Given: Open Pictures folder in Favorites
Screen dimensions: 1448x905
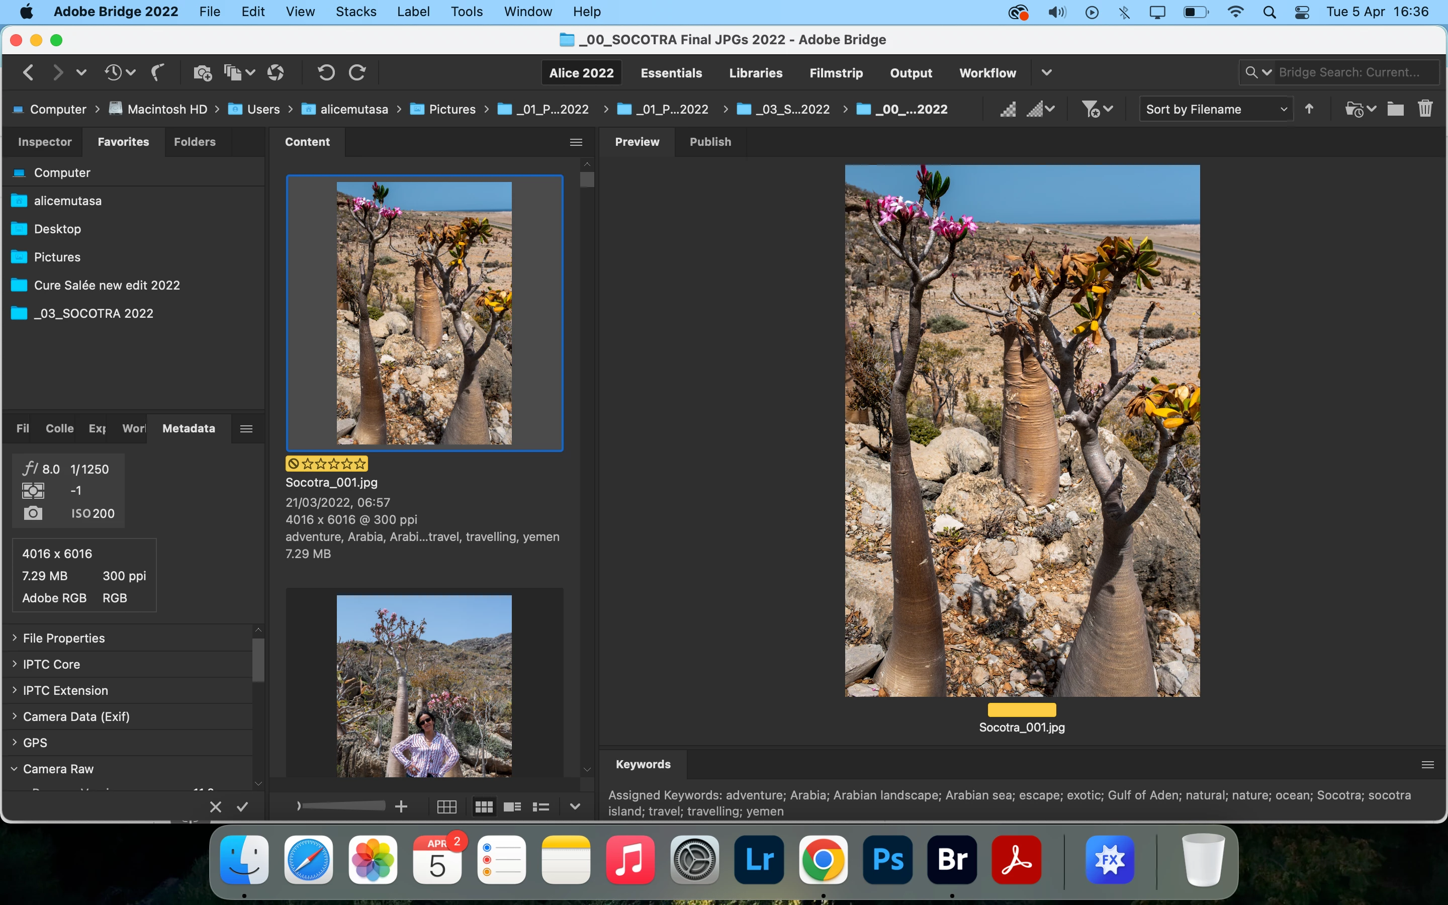Looking at the screenshot, I should [x=57, y=257].
